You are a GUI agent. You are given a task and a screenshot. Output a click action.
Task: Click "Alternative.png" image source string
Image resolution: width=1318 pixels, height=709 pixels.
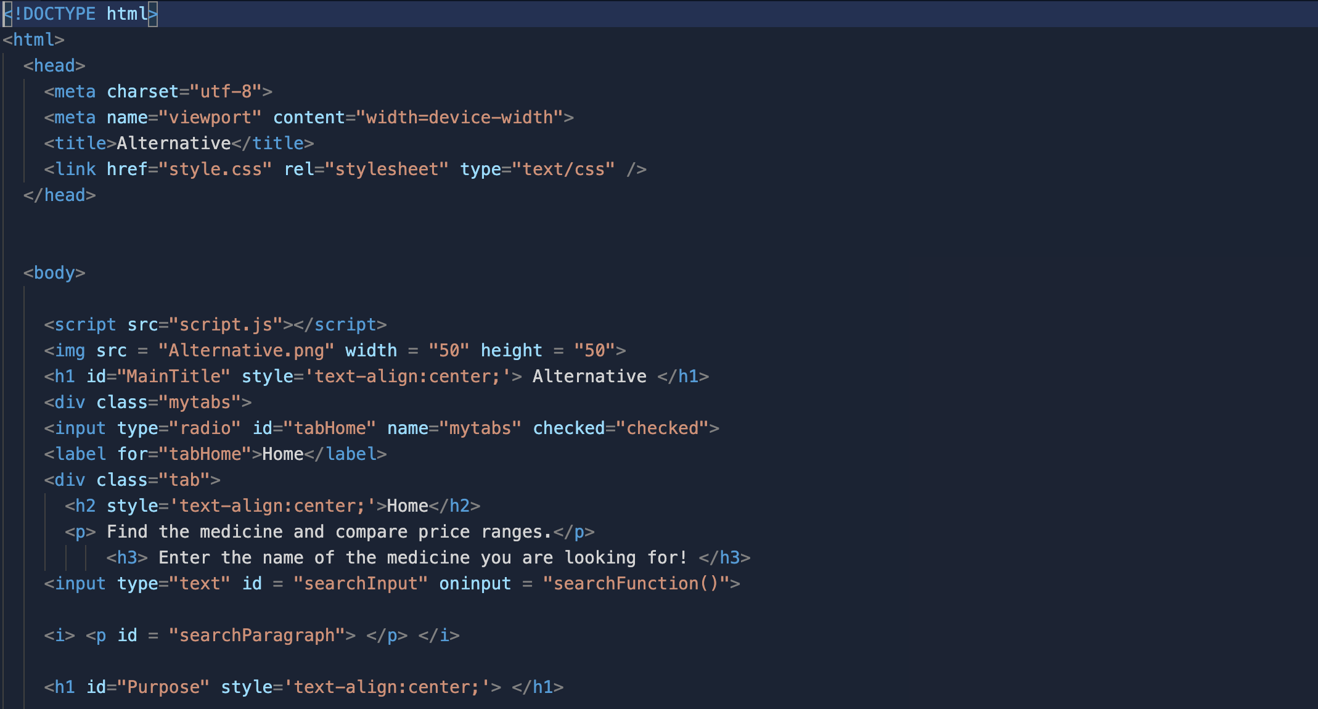coord(246,350)
